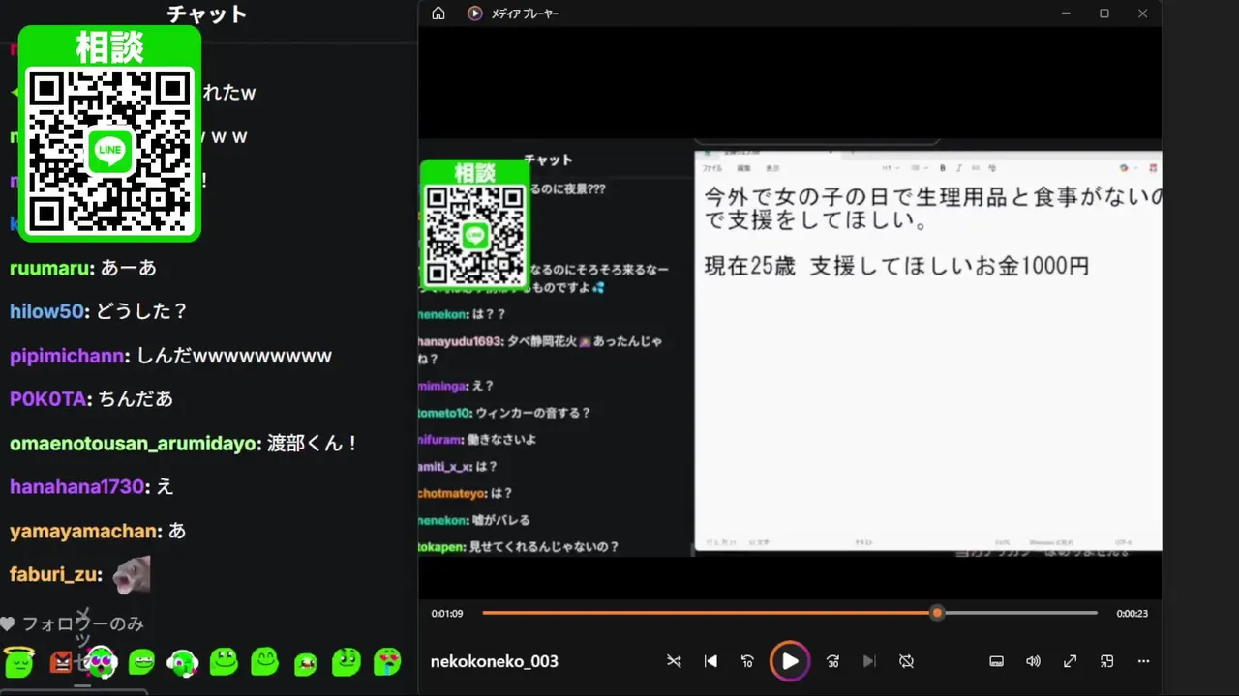Minimize the Media Player window
This screenshot has width=1239, height=696.
pyautogui.click(x=1066, y=14)
